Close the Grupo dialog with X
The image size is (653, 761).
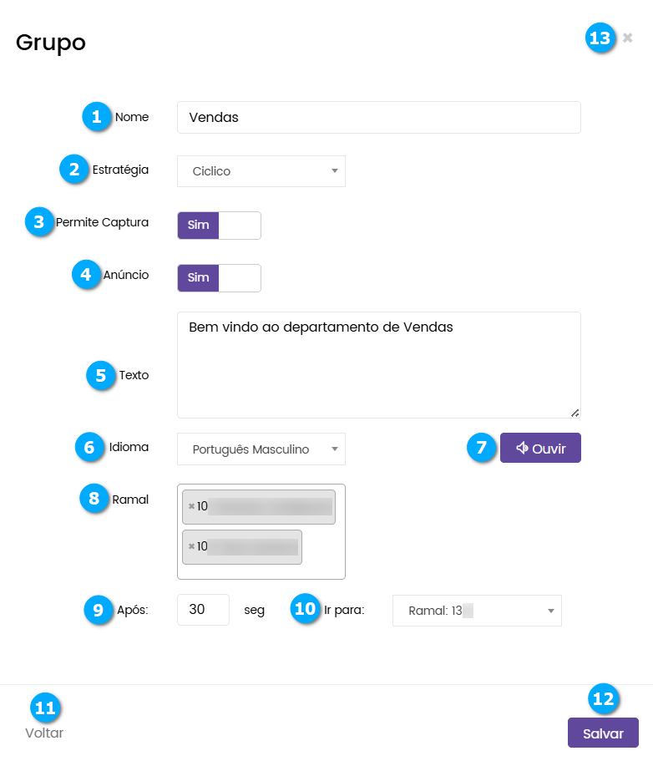coord(628,38)
